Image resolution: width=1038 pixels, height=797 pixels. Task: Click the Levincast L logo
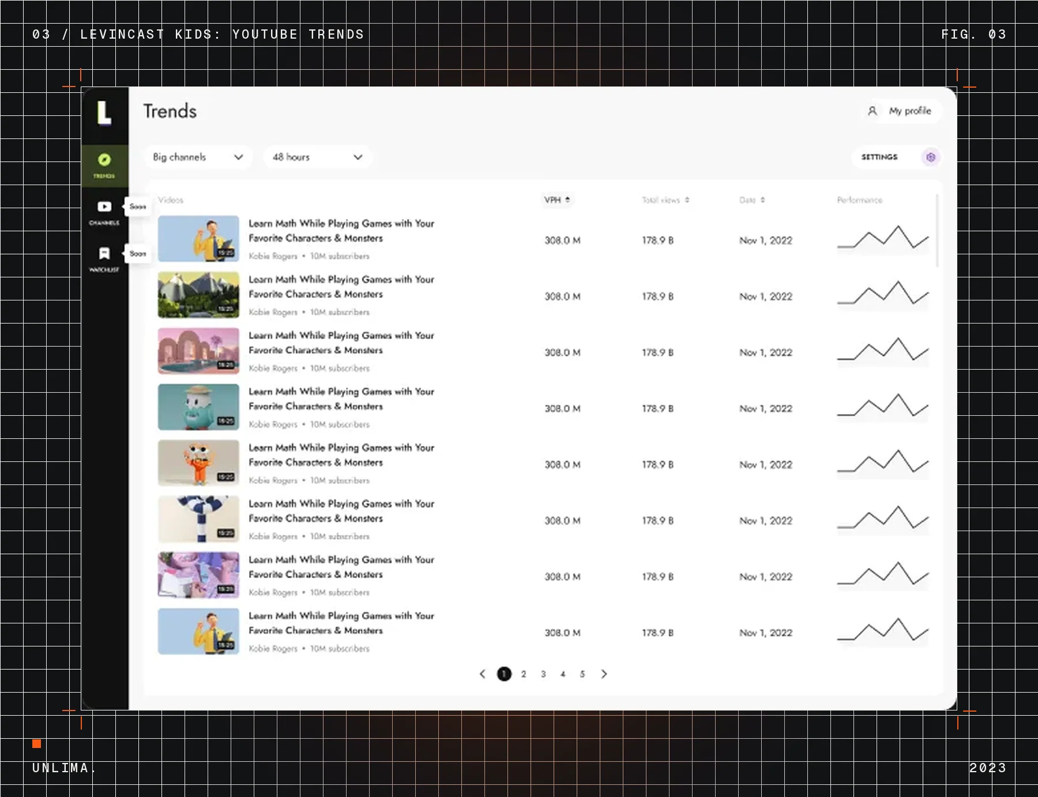[104, 113]
